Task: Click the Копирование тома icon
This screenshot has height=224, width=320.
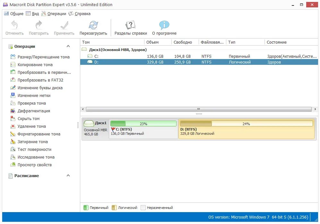Action: tap(13, 65)
